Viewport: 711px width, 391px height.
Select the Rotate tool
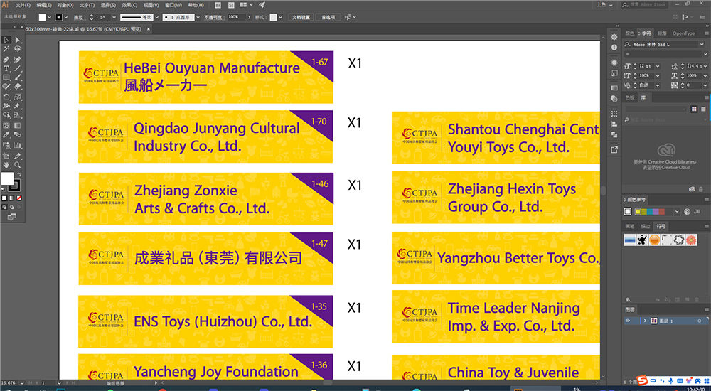(6, 97)
